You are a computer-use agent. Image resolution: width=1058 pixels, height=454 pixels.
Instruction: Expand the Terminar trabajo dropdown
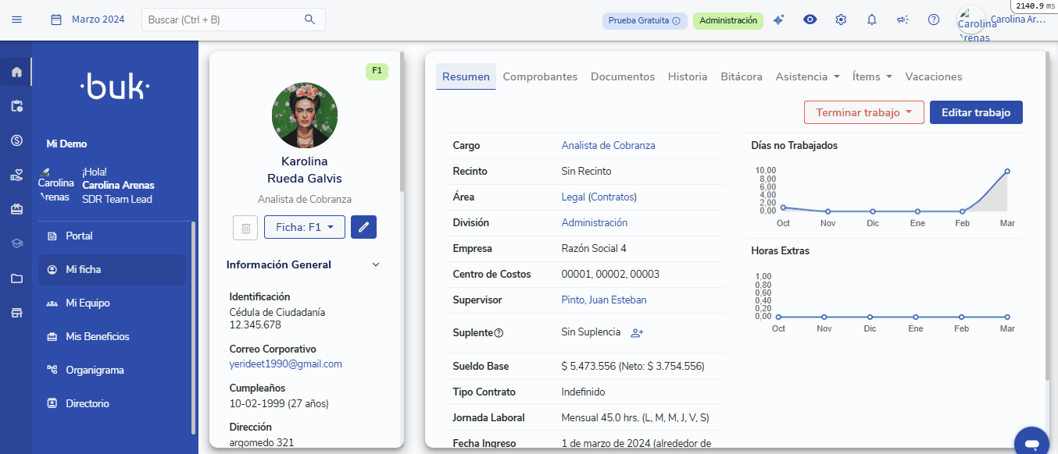click(864, 112)
